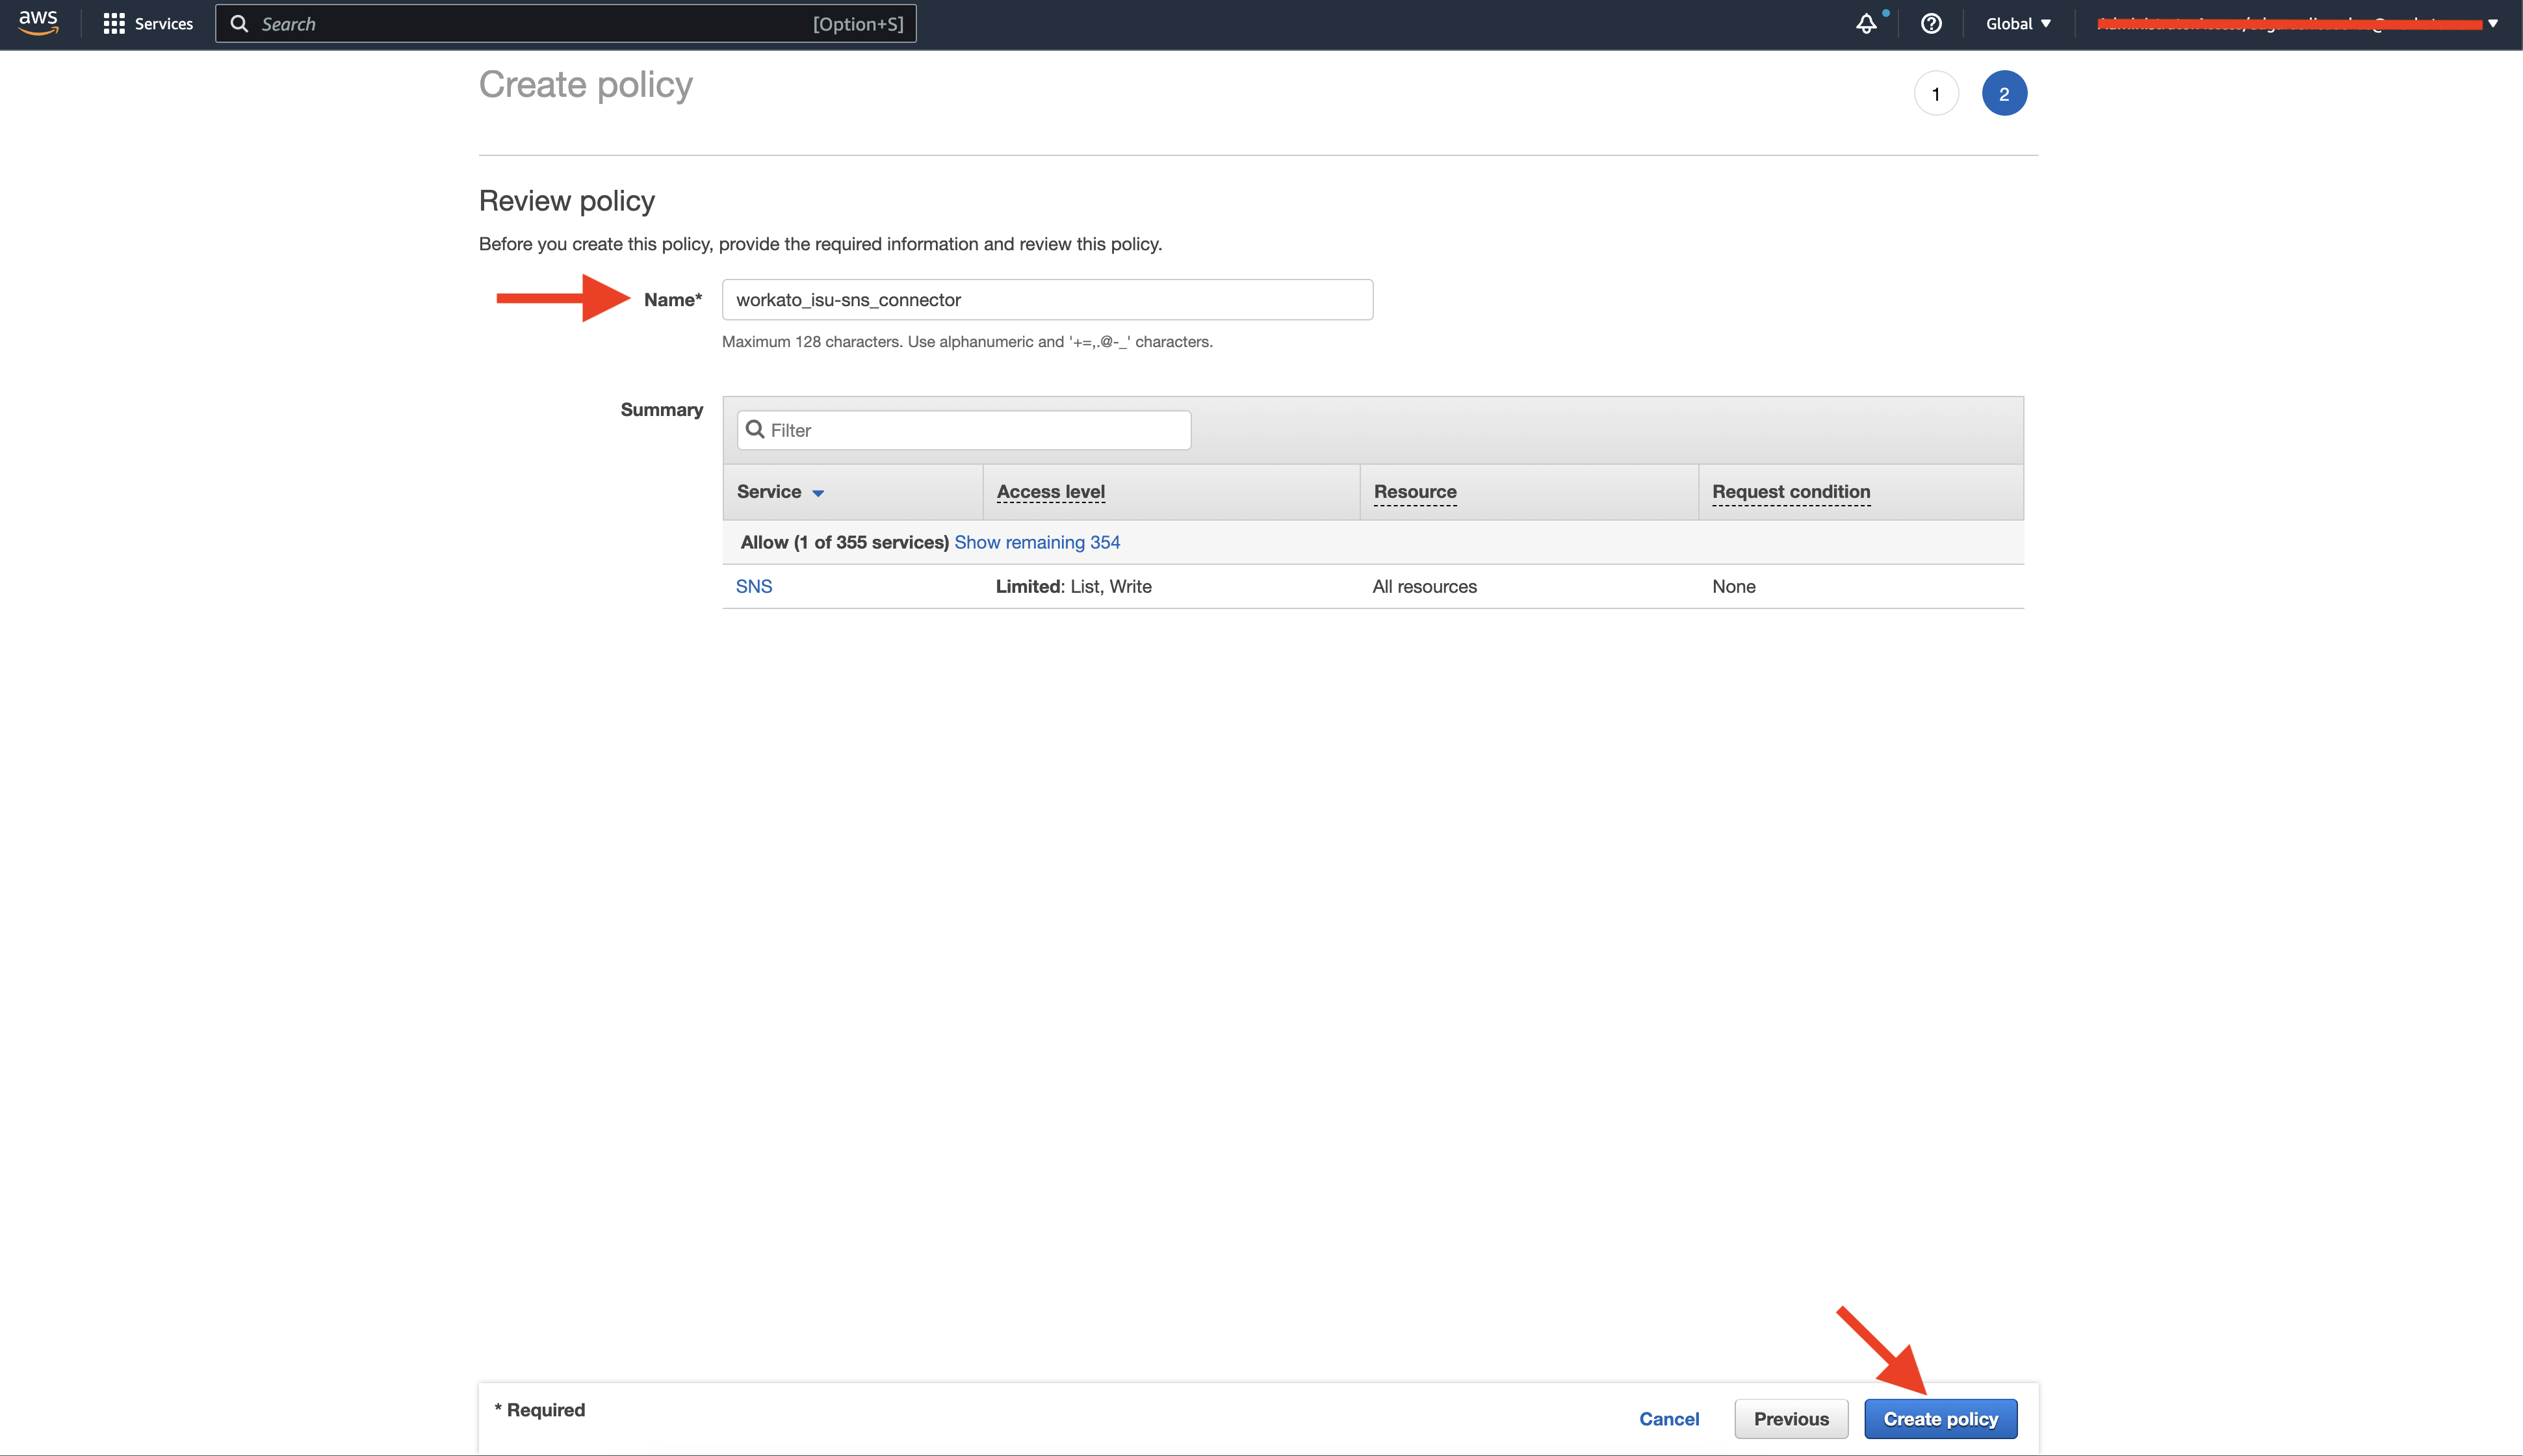Expand the account menu arrow
The width and height of the screenshot is (2523, 1456).
click(x=2493, y=23)
